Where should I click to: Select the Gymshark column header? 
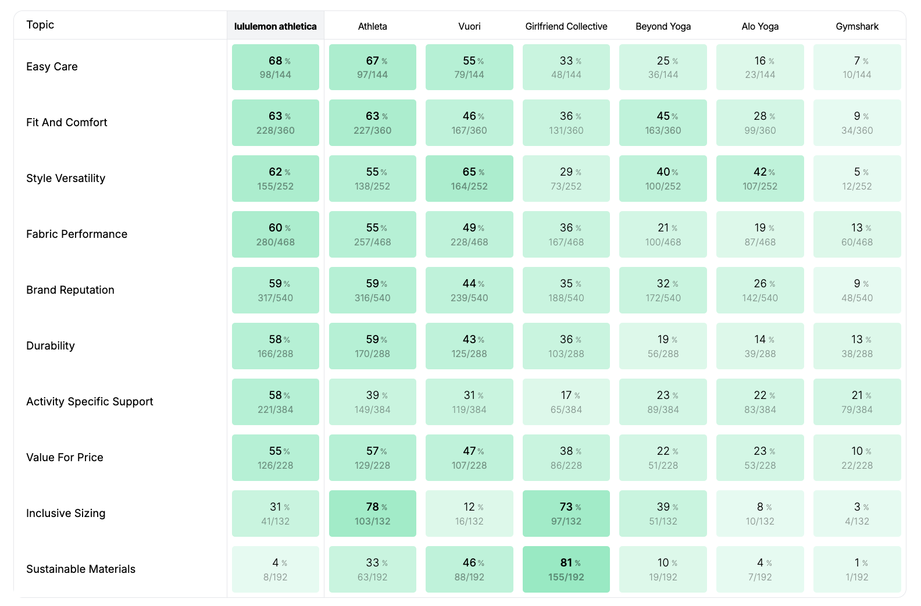coord(857,26)
